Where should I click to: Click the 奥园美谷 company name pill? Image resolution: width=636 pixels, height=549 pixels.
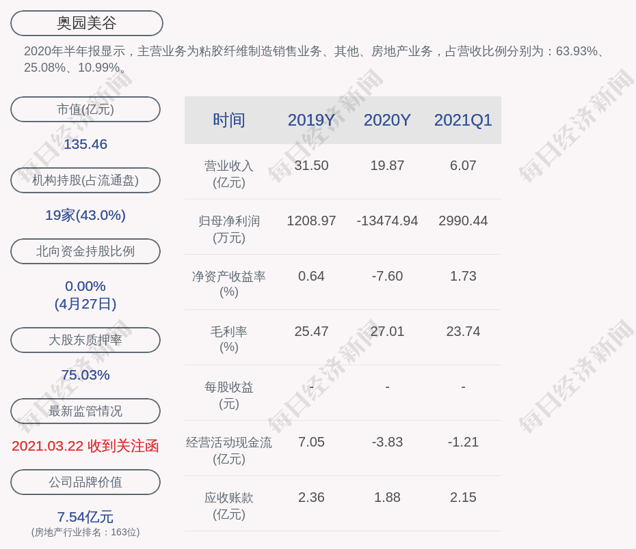tap(87, 23)
